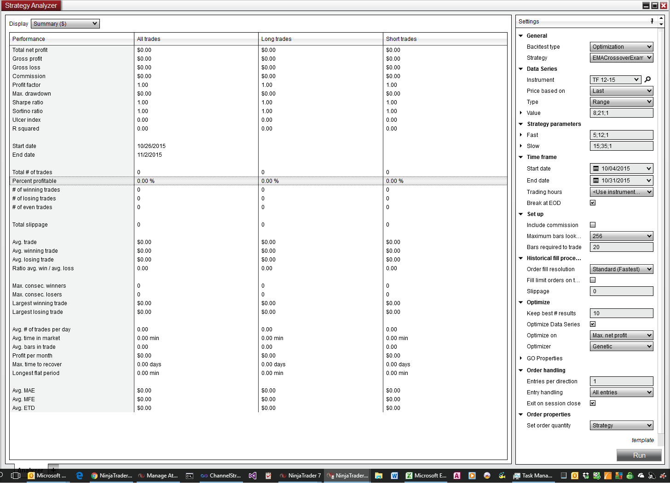Expand the Value parameter row

[x=521, y=113]
